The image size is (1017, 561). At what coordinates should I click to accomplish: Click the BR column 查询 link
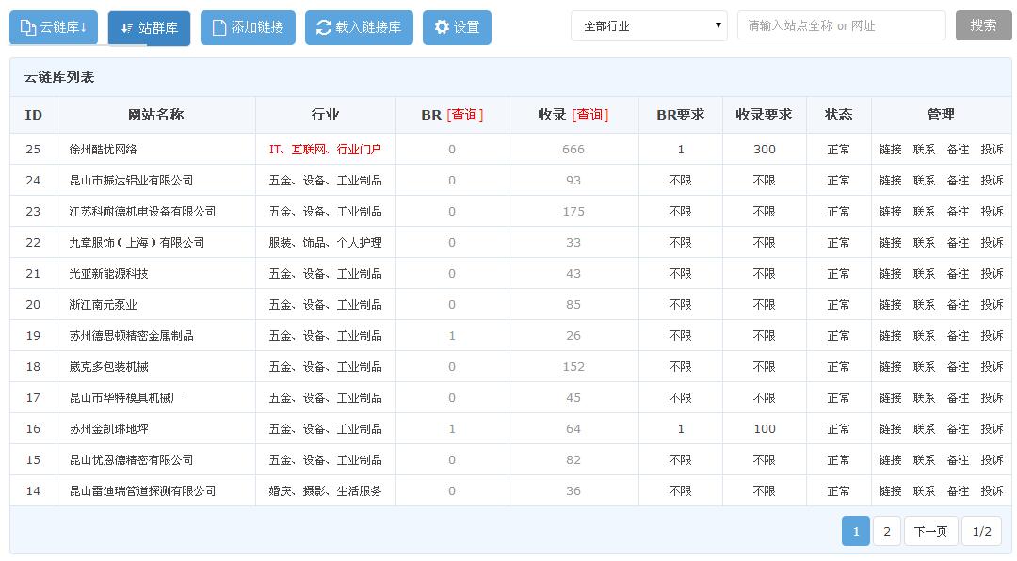pyautogui.click(x=464, y=115)
